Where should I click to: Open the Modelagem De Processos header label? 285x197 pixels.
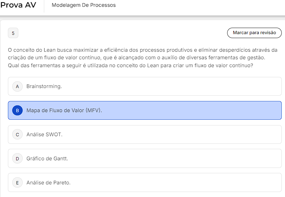84,5
